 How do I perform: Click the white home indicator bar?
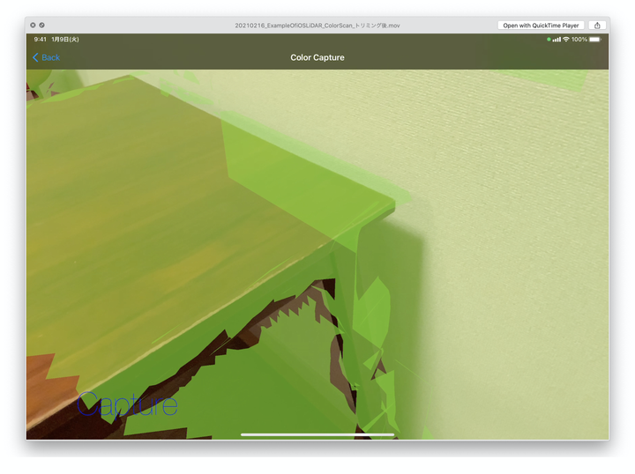click(317, 434)
